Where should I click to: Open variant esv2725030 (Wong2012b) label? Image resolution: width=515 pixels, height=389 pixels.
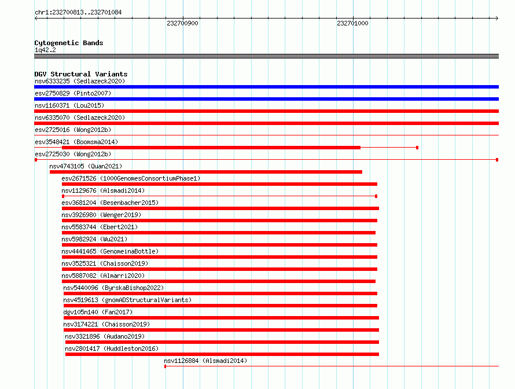click(x=73, y=154)
